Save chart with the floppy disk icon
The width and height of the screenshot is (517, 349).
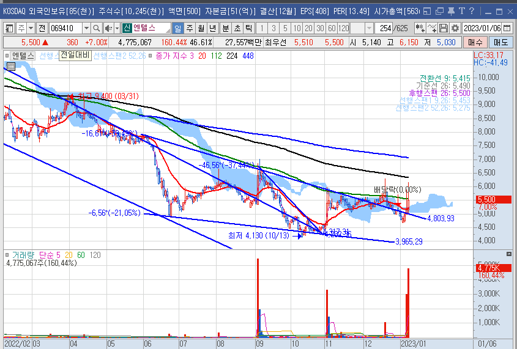pos(444,28)
